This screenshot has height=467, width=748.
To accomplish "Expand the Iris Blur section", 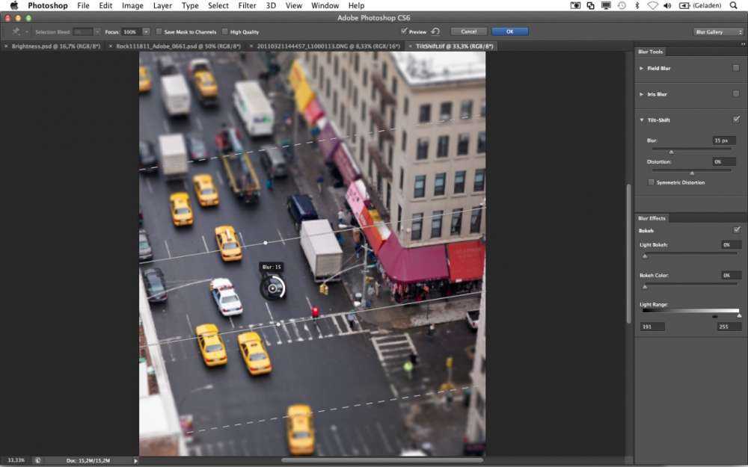I will [642, 94].
